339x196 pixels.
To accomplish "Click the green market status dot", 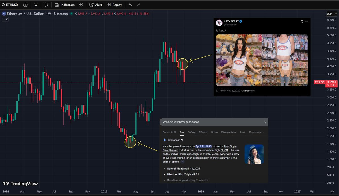I will point(71,14).
